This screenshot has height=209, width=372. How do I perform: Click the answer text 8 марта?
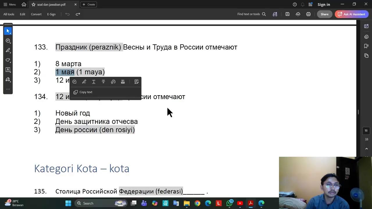[68, 64]
